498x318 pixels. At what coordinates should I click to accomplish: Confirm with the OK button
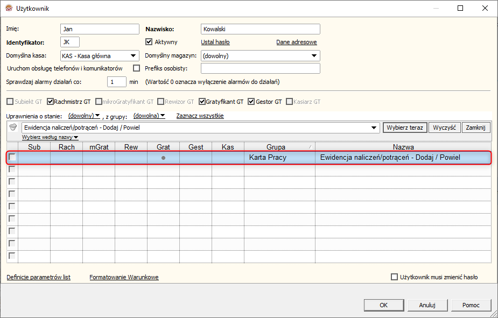click(x=384, y=305)
